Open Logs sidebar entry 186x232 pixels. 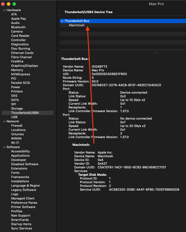(15, 194)
